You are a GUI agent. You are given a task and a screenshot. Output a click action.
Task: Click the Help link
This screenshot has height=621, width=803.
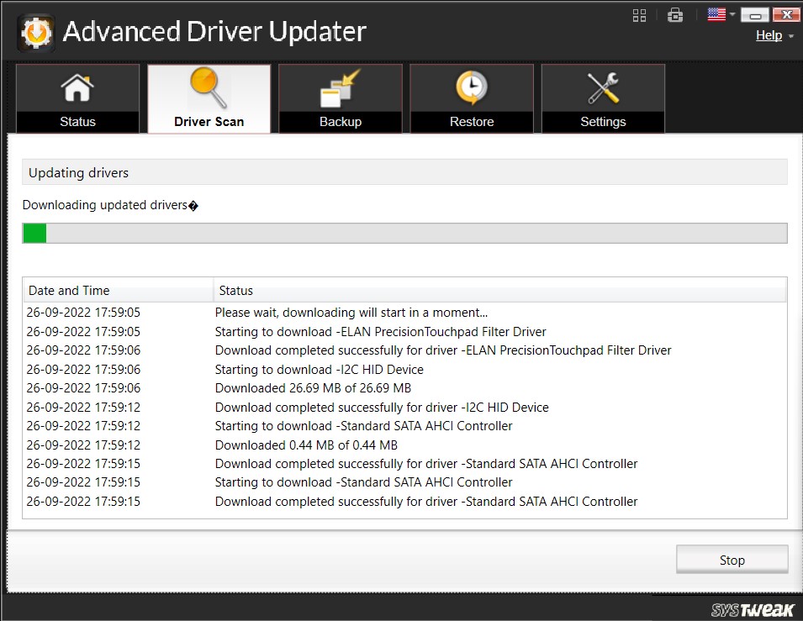coord(768,35)
